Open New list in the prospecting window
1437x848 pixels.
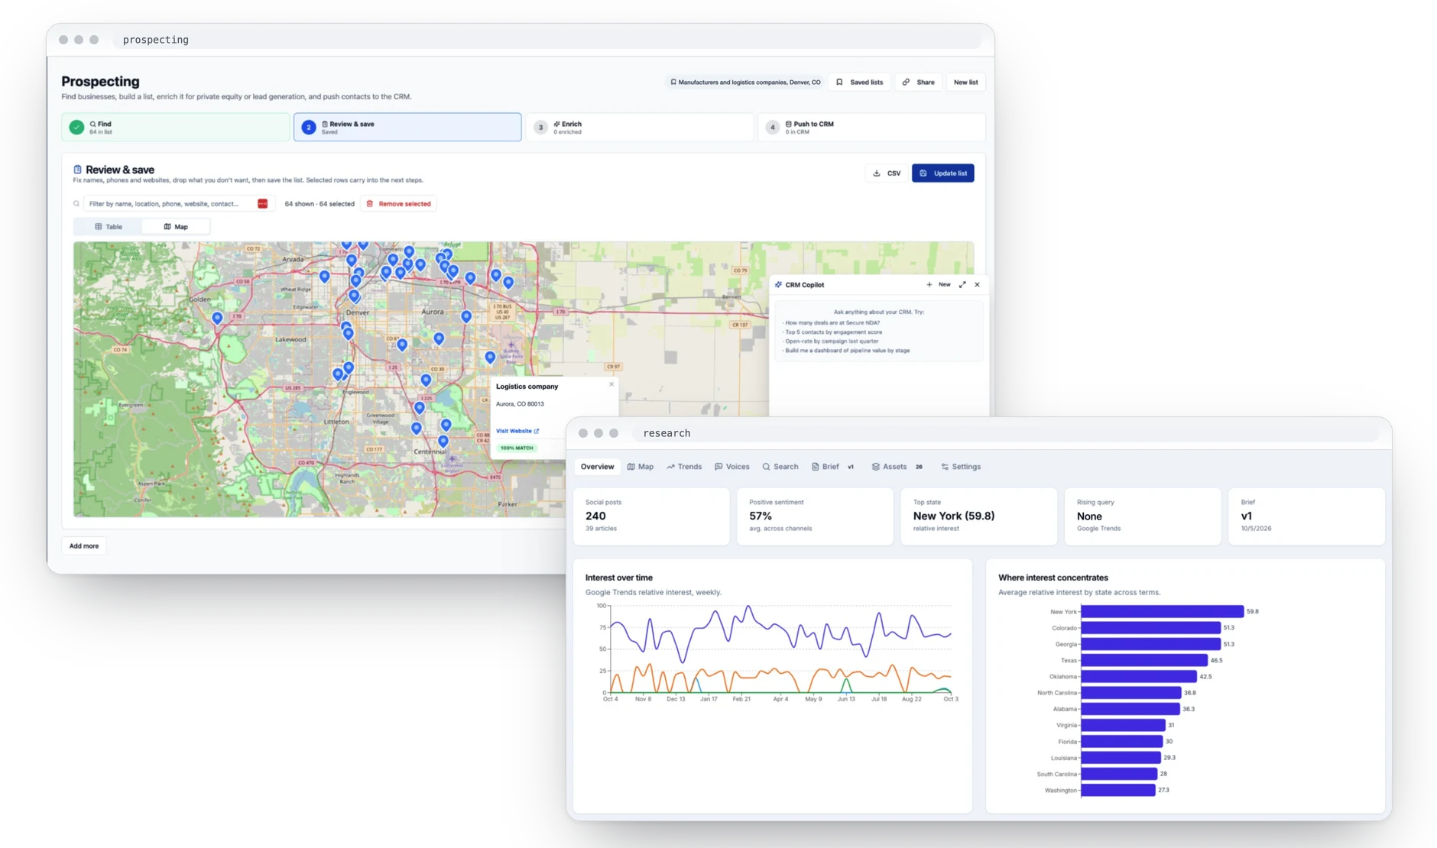click(x=965, y=82)
